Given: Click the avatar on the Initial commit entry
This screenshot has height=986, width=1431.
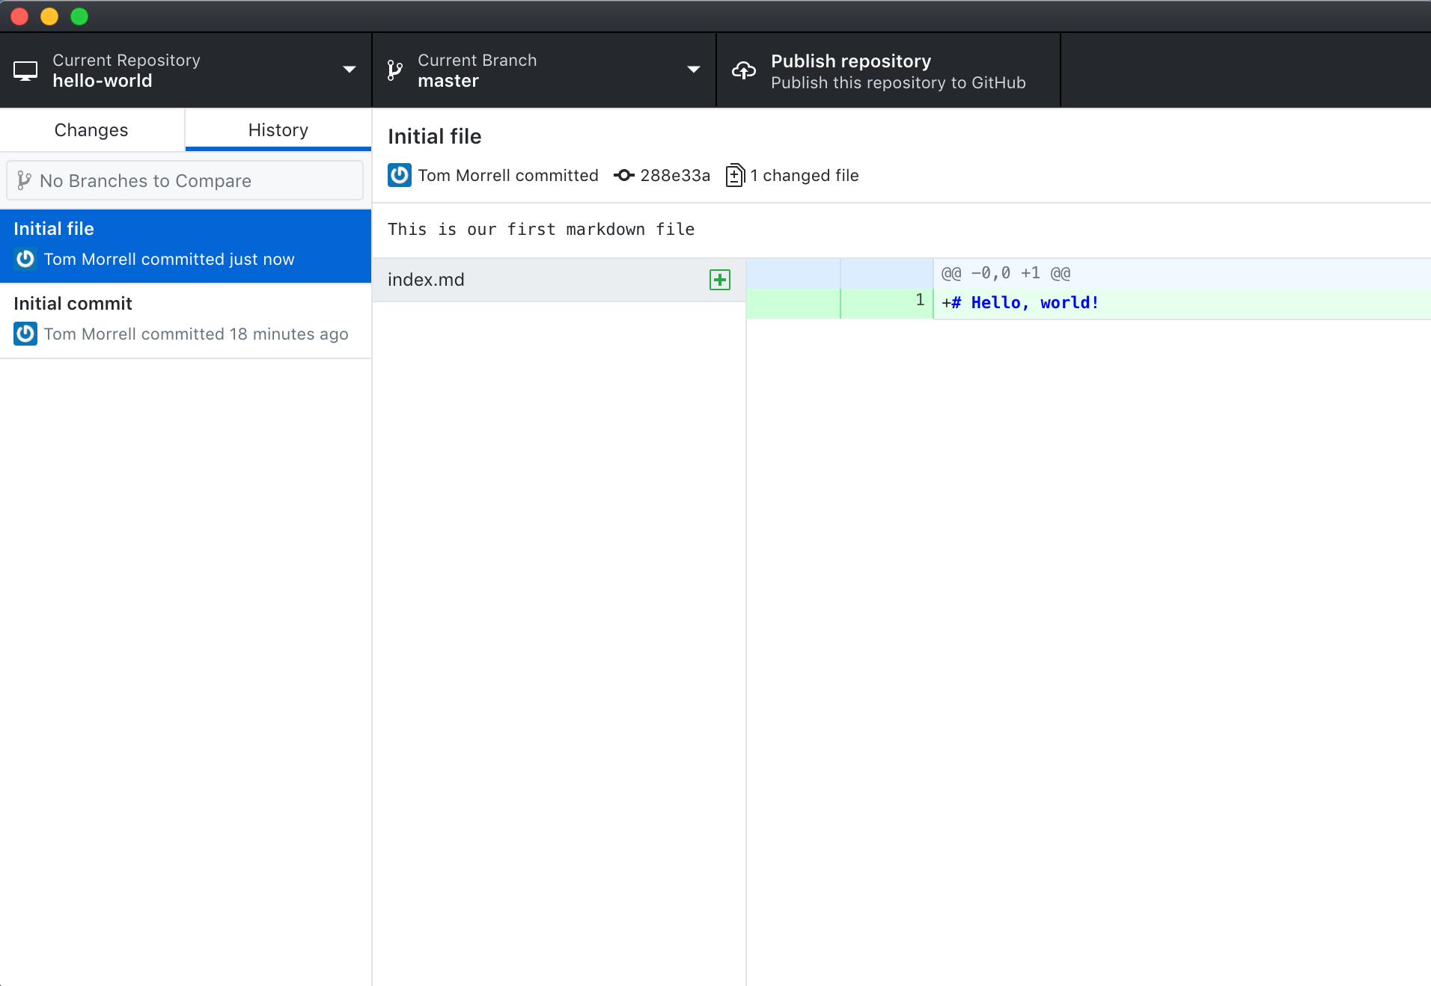Looking at the screenshot, I should tap(25, 334).
